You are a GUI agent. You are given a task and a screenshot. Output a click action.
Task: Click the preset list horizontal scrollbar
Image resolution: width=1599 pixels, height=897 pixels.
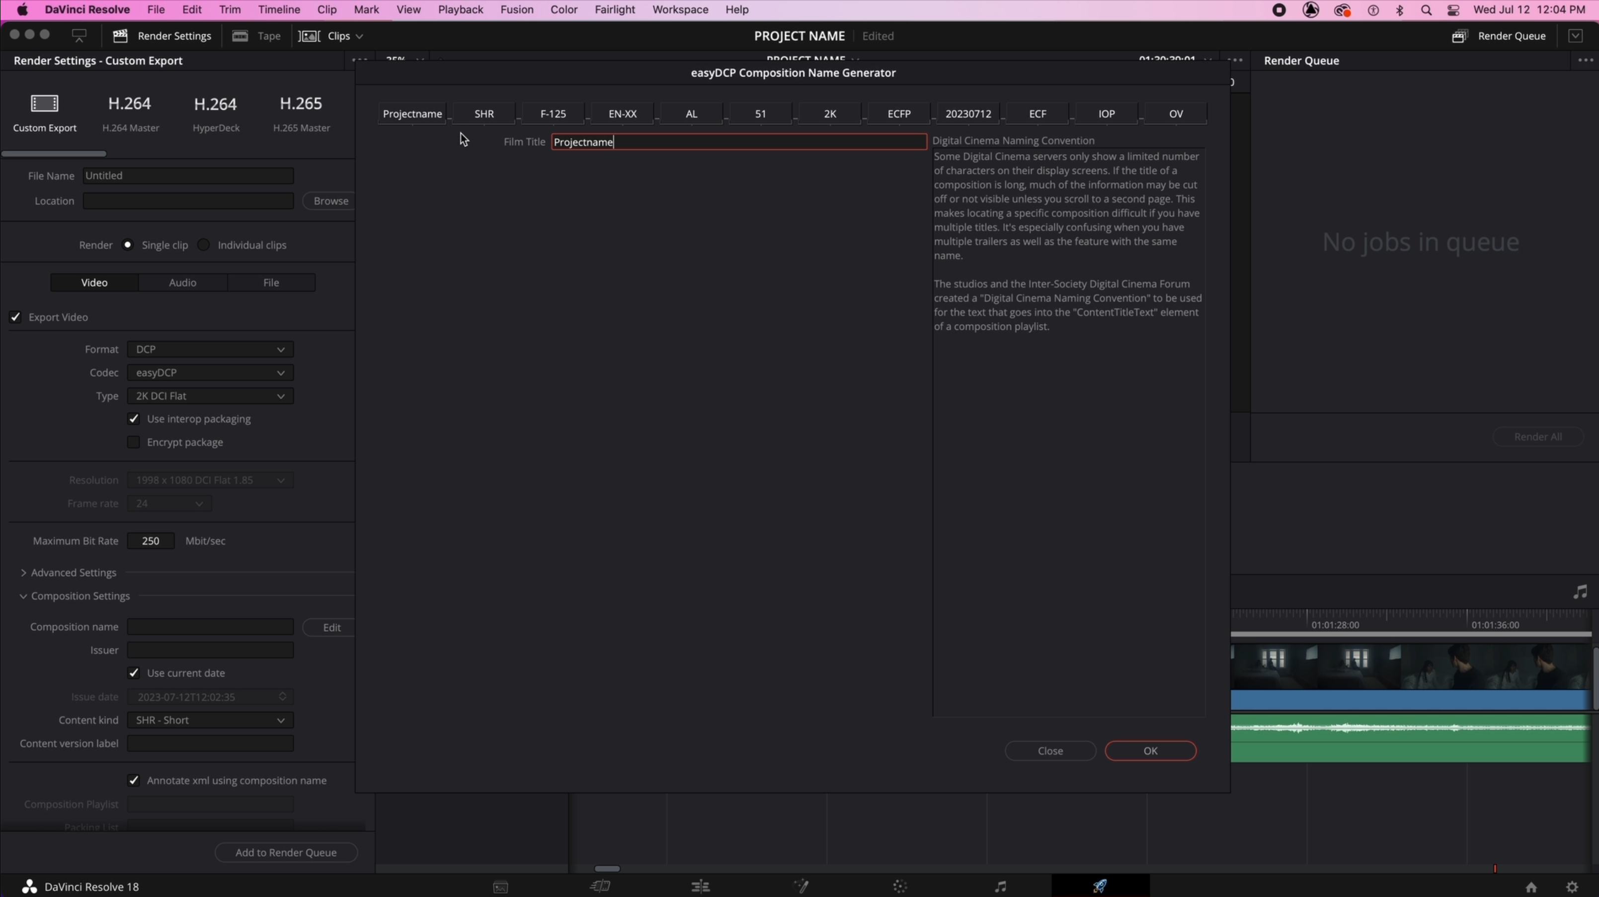click(x=54, y=153)
